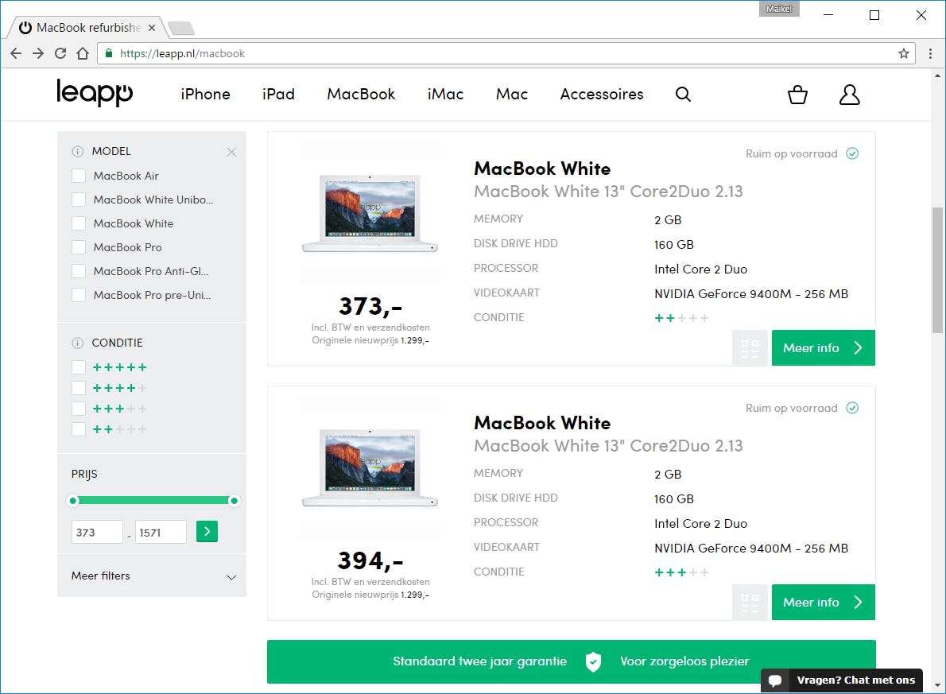This screenshot has width=946, height=694.
Task: Click the page vertical scrollbar thumb
Action: point(937,269)
